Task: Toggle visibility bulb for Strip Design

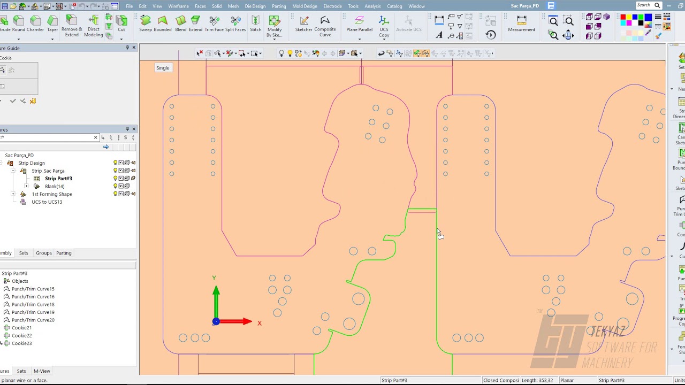Action: point(115,163)
